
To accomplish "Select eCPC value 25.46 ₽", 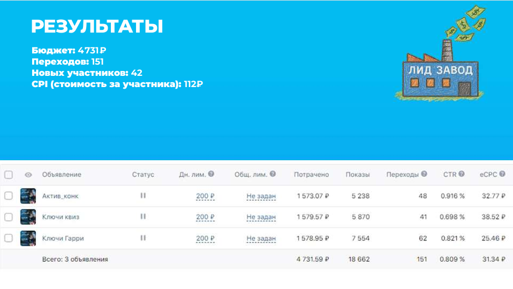I will tap(493, 238).
